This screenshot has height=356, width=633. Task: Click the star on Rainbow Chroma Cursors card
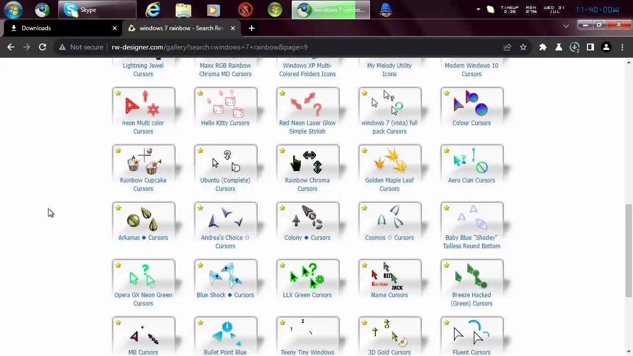pyautogui.click(x=282, y=150)
